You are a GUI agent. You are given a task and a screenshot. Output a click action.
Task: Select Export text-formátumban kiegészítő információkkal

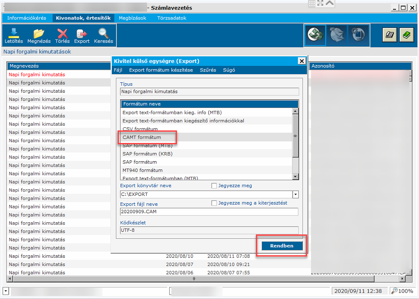pyautogui.click(x=206, y=120)
